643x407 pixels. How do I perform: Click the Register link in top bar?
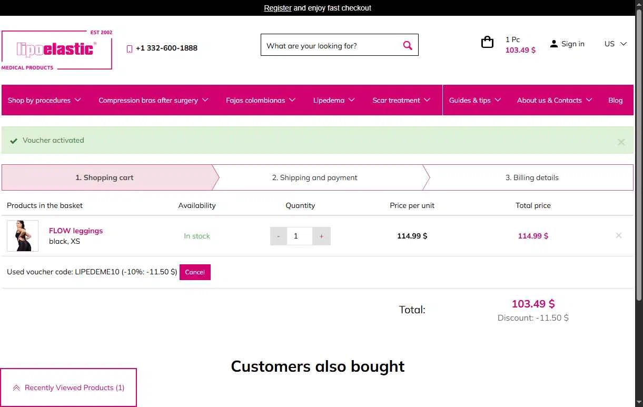pyautogui.click(x=278, y=8)
